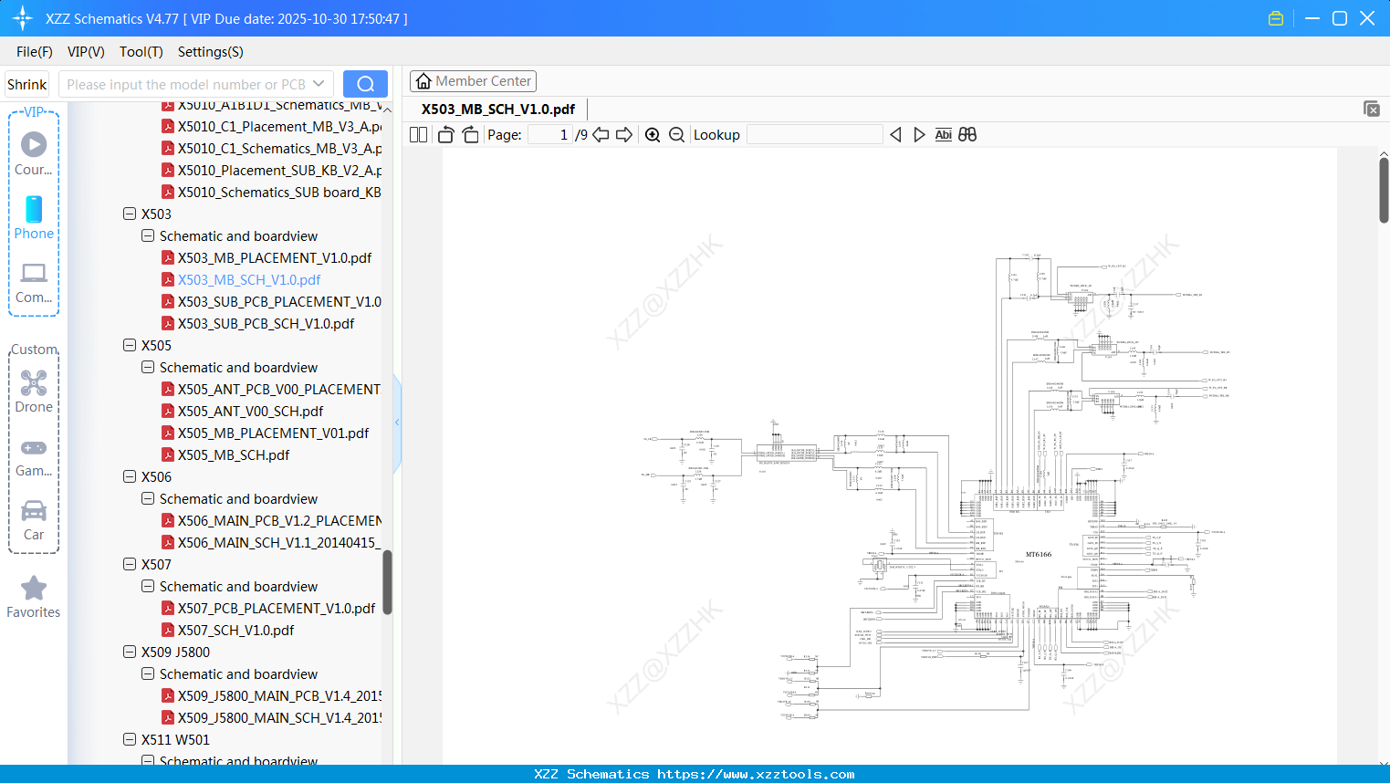Open the Tool(T) menu
This screenshot has width=1390, height=783.
click(x=141, y=52)
